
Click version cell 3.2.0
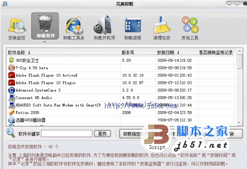point(128,90)
